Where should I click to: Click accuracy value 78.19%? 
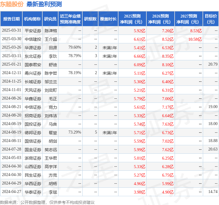[75, 73]
